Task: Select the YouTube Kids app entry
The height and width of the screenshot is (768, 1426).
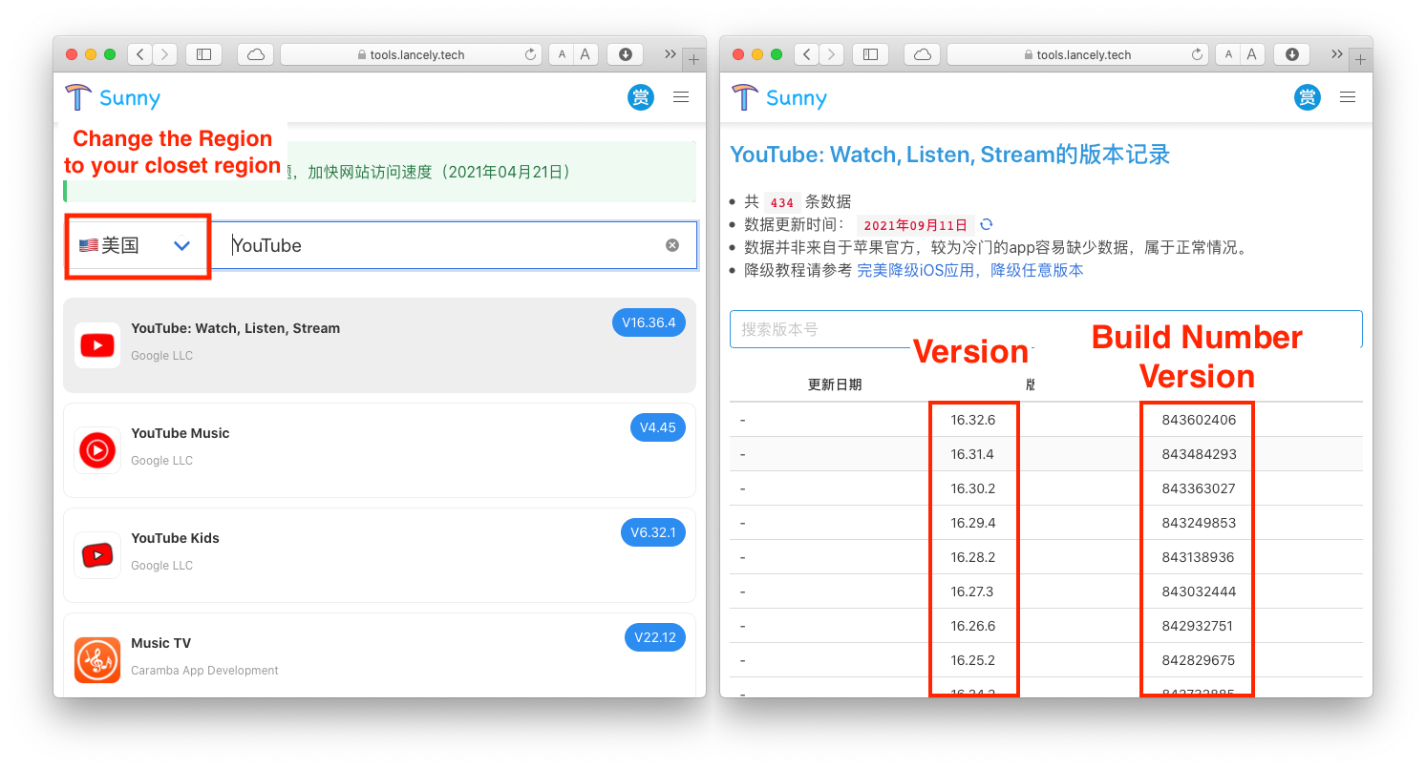Action: pos(379,554)
